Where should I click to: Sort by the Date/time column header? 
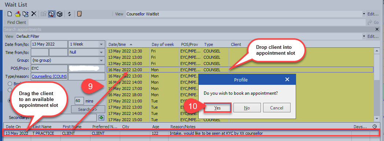(128, 44)
